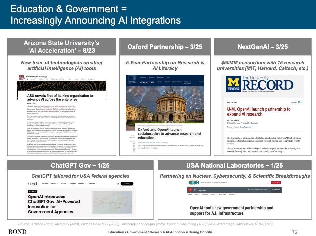Click the University of Michigan block M logo

(233, 84)
